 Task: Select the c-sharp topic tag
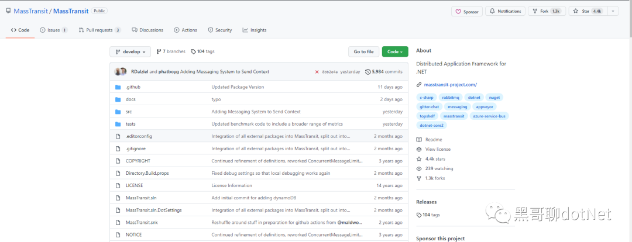tap(426, 98)
